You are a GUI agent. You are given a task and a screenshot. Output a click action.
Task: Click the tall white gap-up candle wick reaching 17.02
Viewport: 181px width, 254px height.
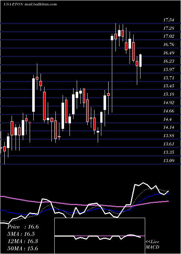[x=112, y=73]
